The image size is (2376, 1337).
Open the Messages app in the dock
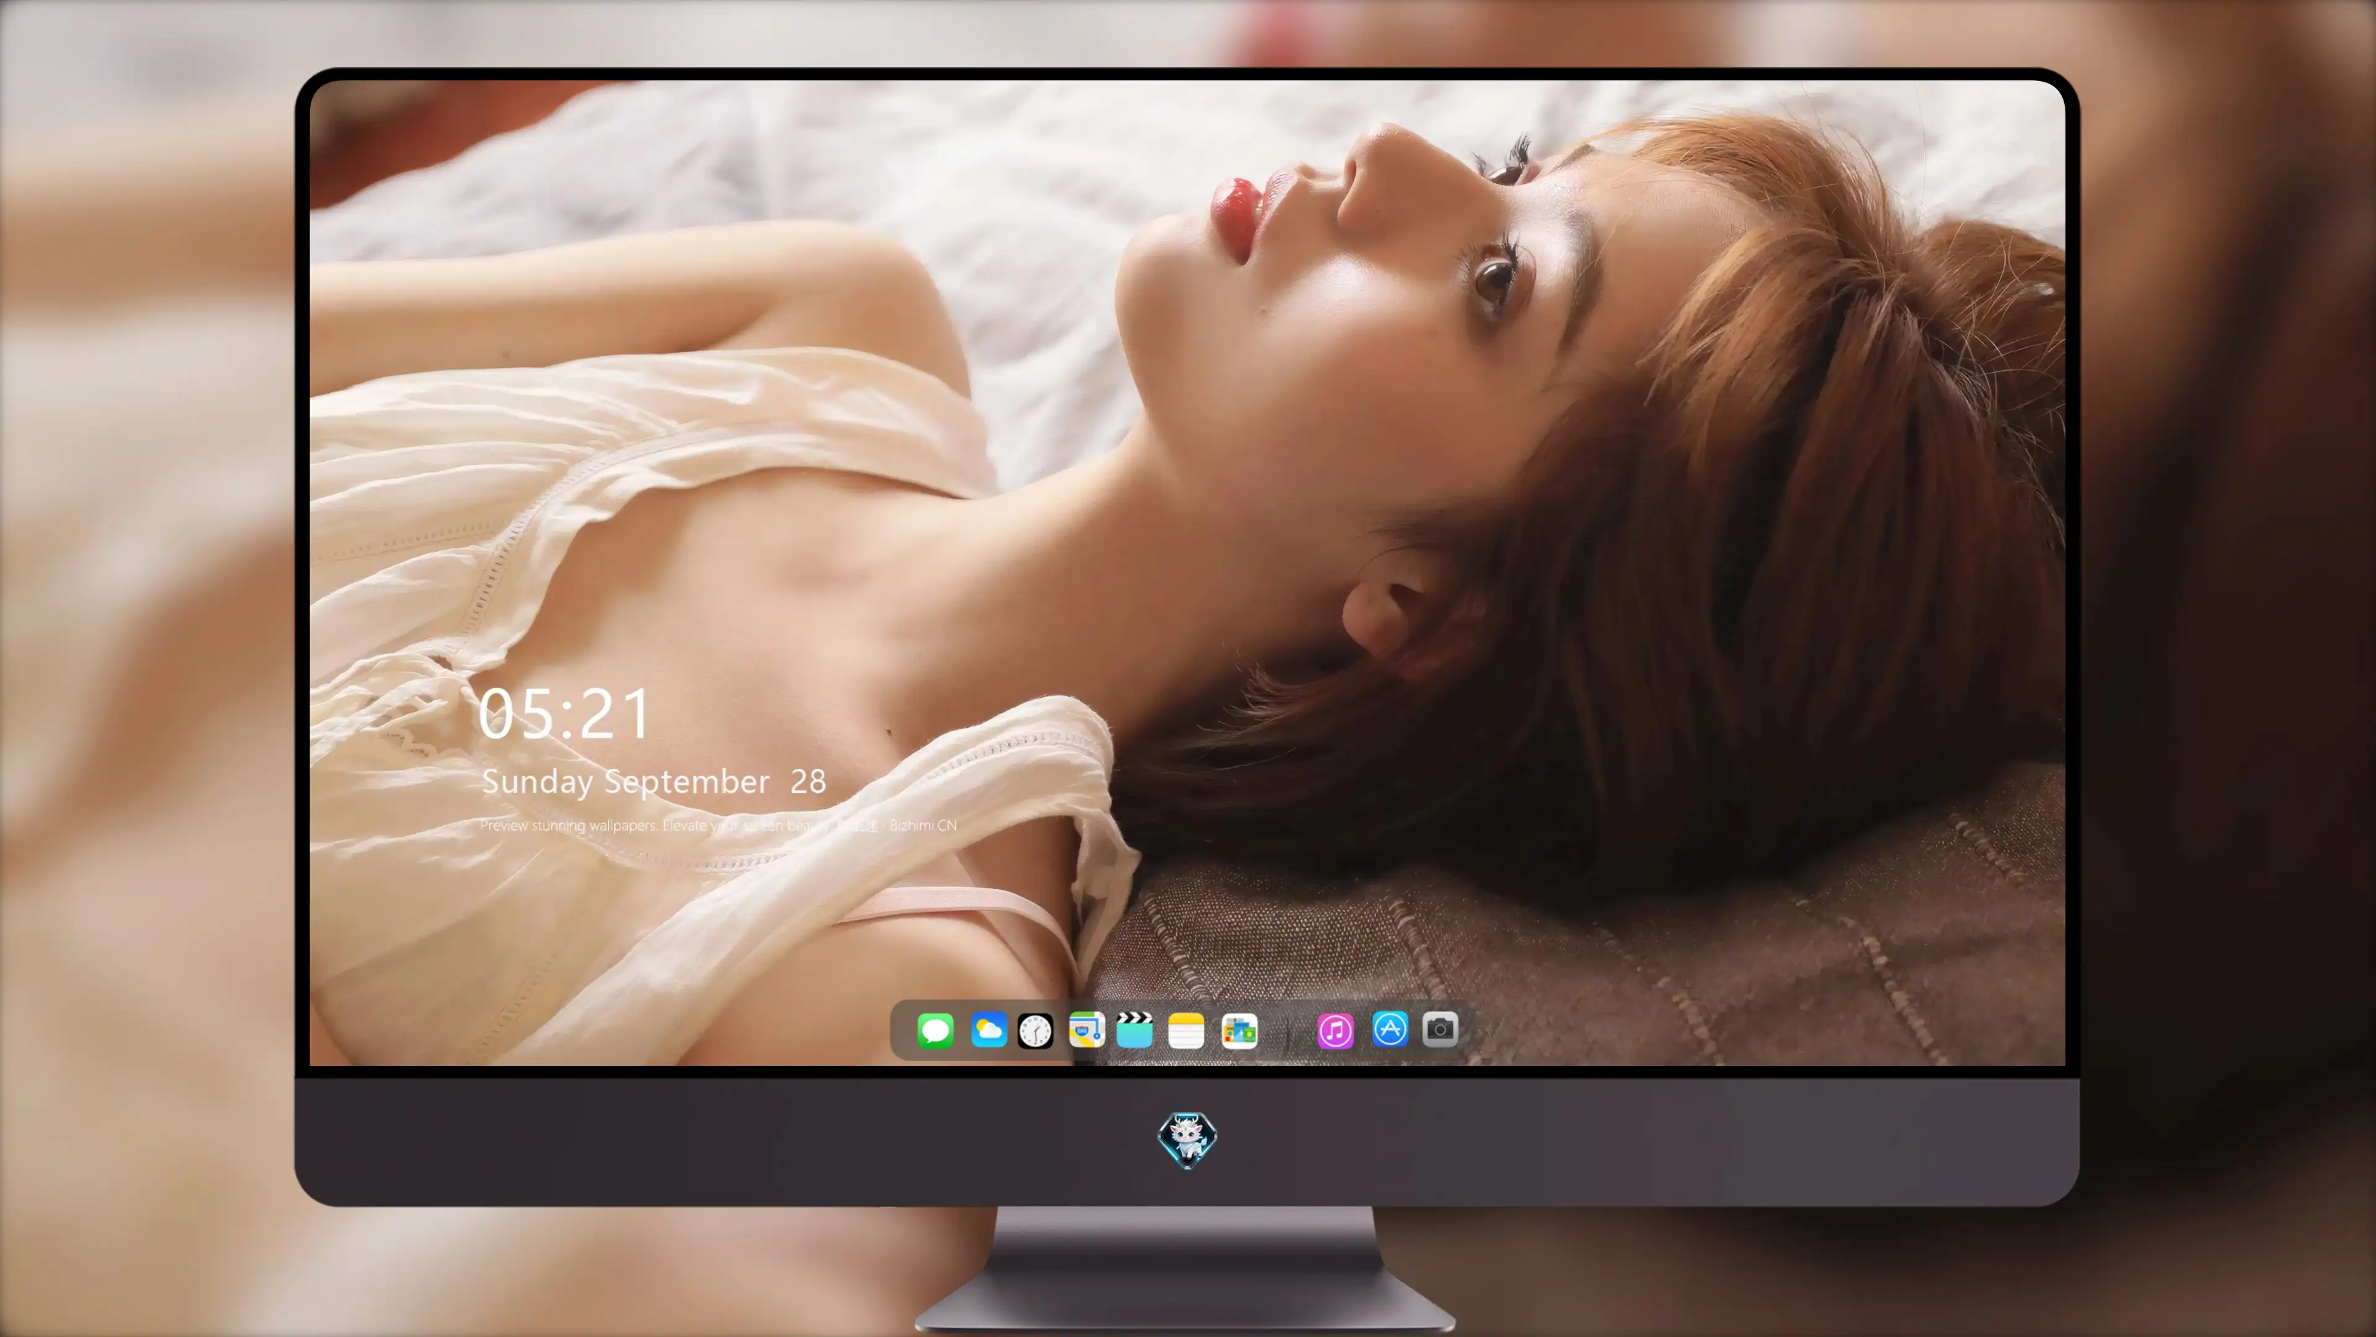click(936, 1030)
